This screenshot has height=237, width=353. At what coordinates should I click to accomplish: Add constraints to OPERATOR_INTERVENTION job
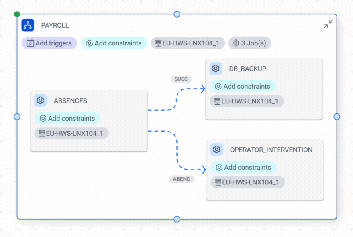(x=243, y=167)
